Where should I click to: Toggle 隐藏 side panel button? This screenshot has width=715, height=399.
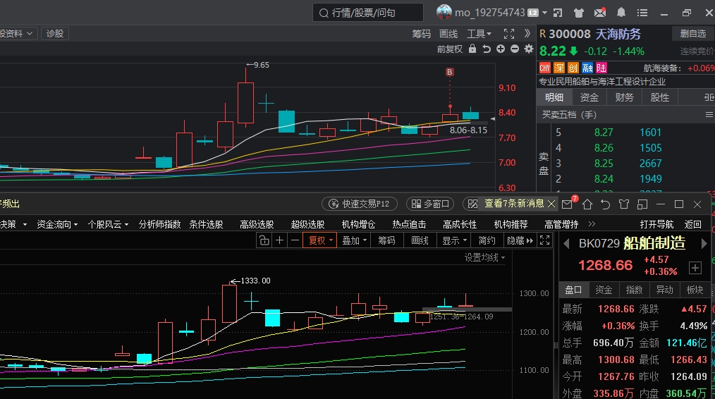pos(520,240)
